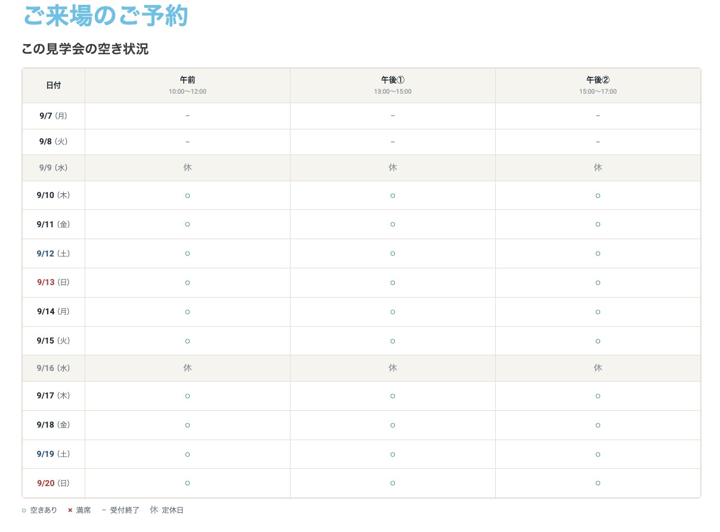720x532 pixels.
Task: Book the 9/11 午後② open slot
Action: 598,224
